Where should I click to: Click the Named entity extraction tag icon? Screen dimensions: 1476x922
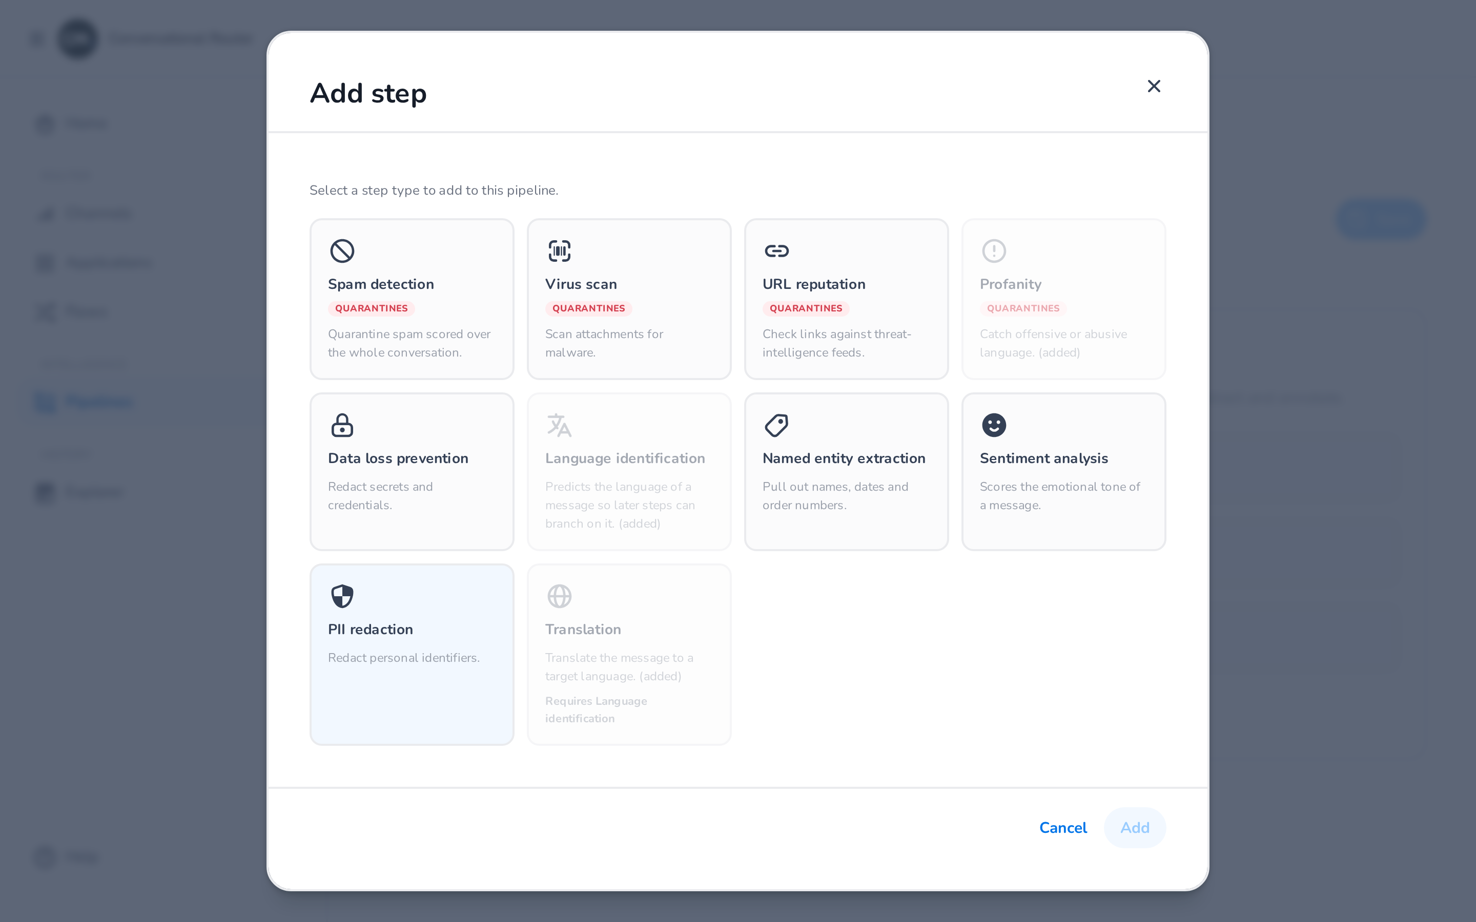(x=776, y=425)
